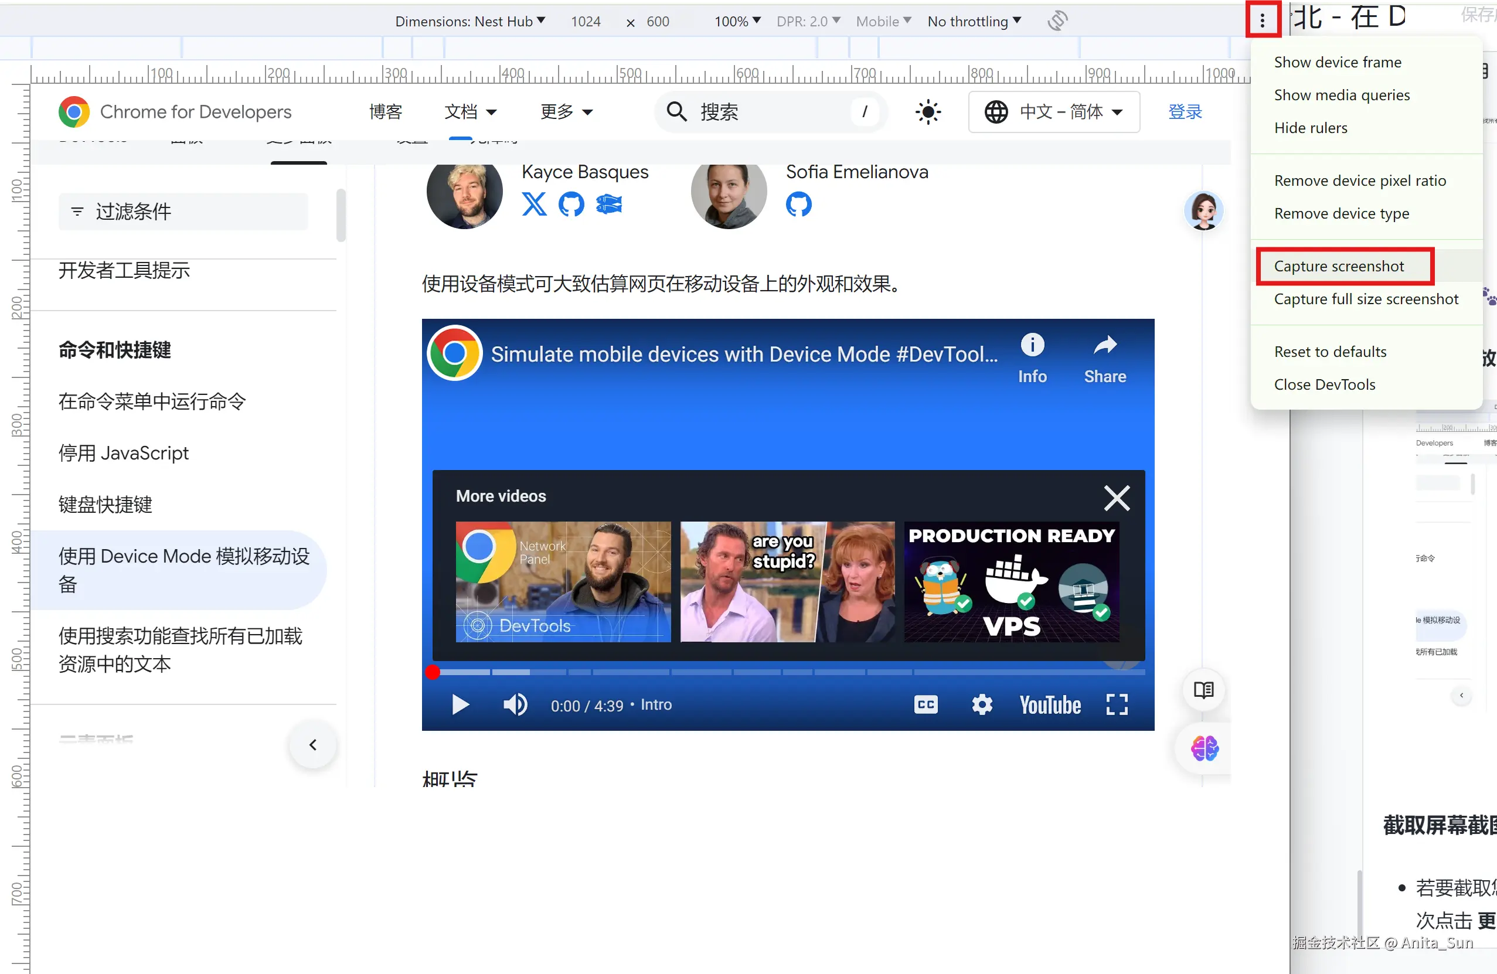
Task: Open Sofia Emelianova's GitHub icon
Action: (x=798, y=205)
